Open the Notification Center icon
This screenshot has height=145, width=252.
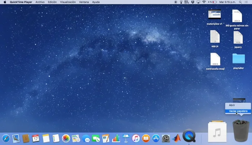(247, 2)
